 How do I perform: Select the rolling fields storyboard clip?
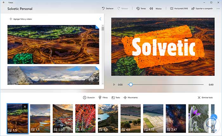[x=131, y=119]
